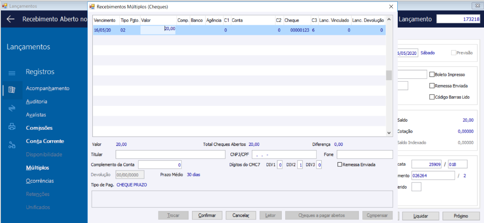Click the Agência column header
The image size is (484, 223).
pos(214,20)
